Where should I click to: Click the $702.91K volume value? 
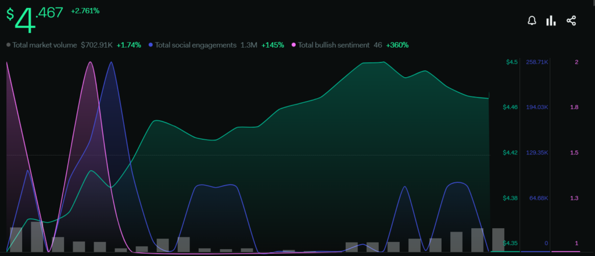point(97,45)
